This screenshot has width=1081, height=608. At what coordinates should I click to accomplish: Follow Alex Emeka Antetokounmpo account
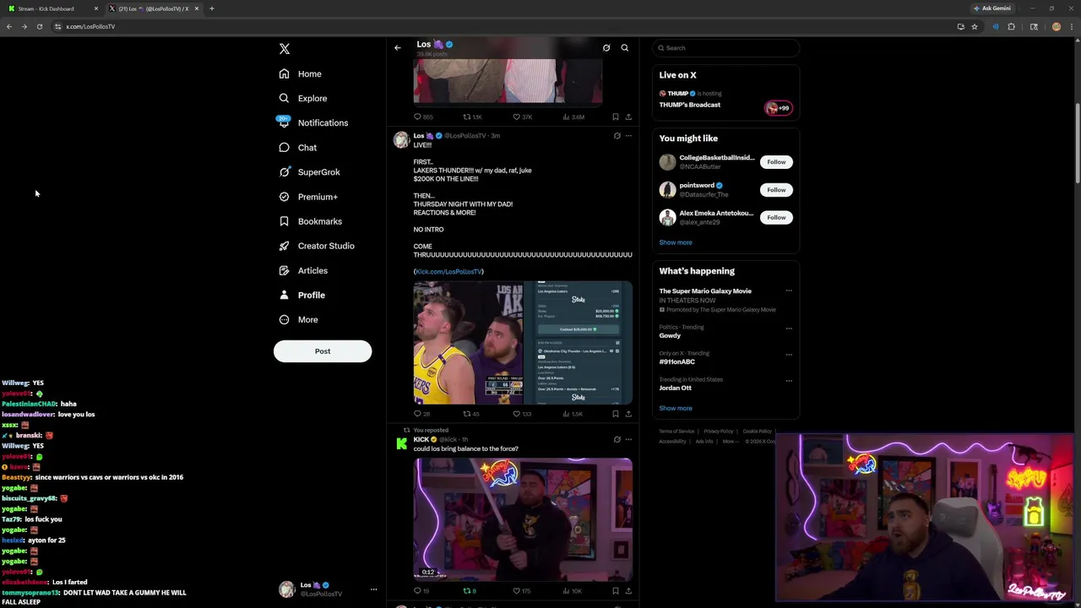pos(776,218)
